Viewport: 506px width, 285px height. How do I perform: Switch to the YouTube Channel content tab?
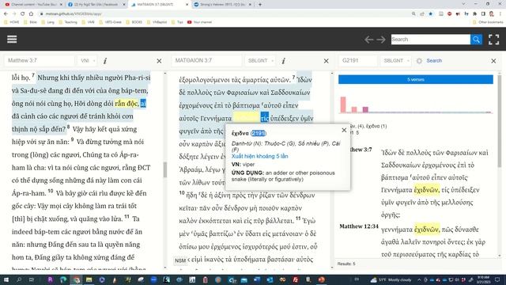pos(33,5)
